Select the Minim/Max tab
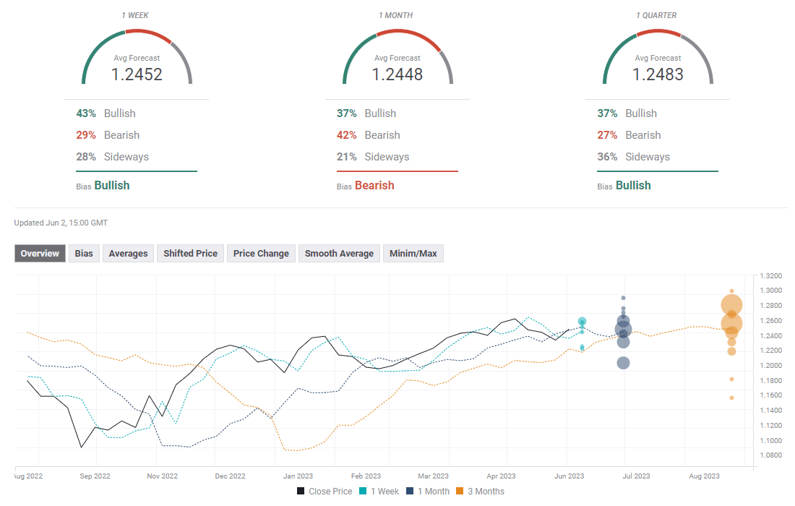Image resolution: width=795 pixels, height=506 pixels. point(413,254)
